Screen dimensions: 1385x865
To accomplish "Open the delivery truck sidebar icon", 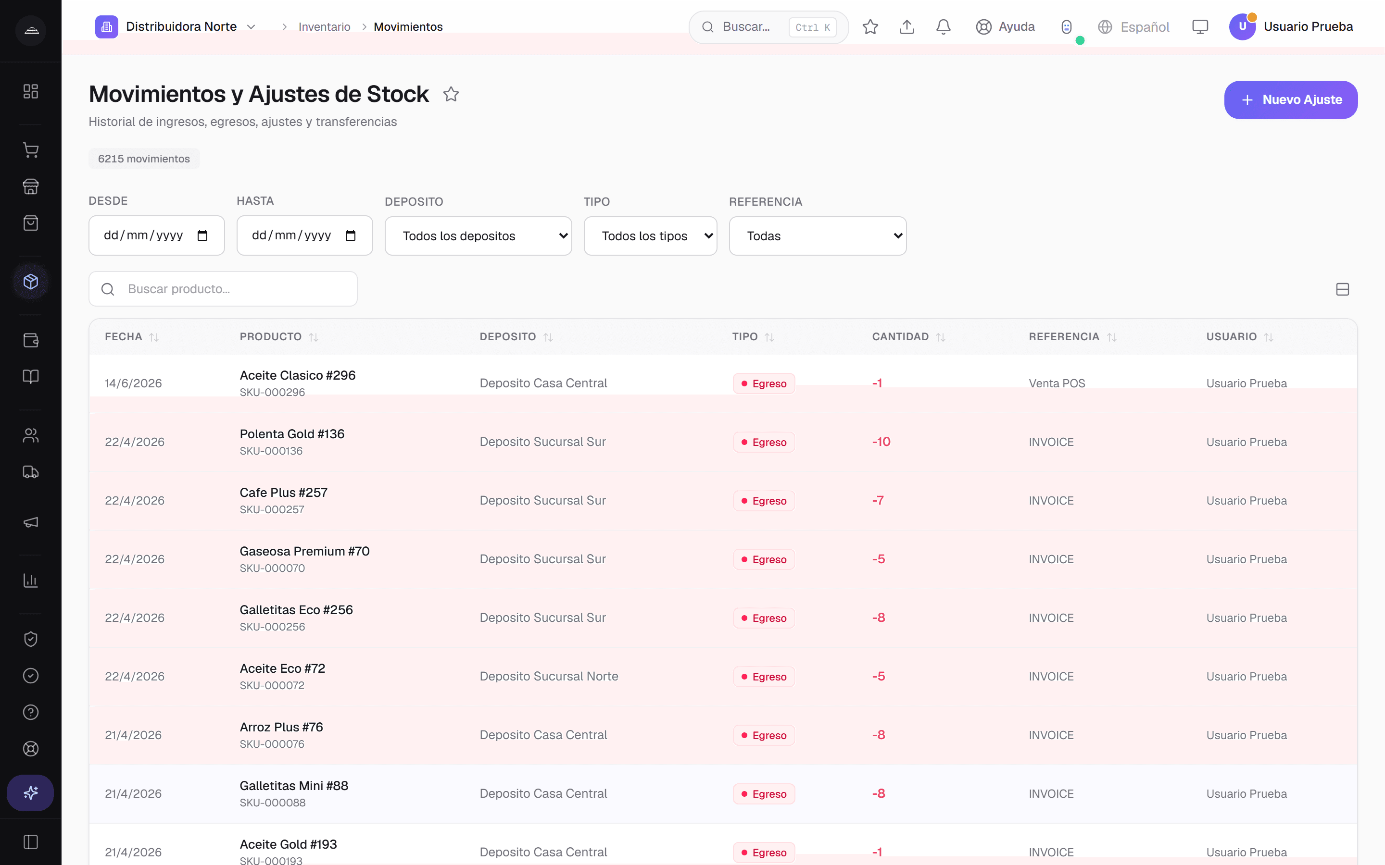I will (31, 472).
